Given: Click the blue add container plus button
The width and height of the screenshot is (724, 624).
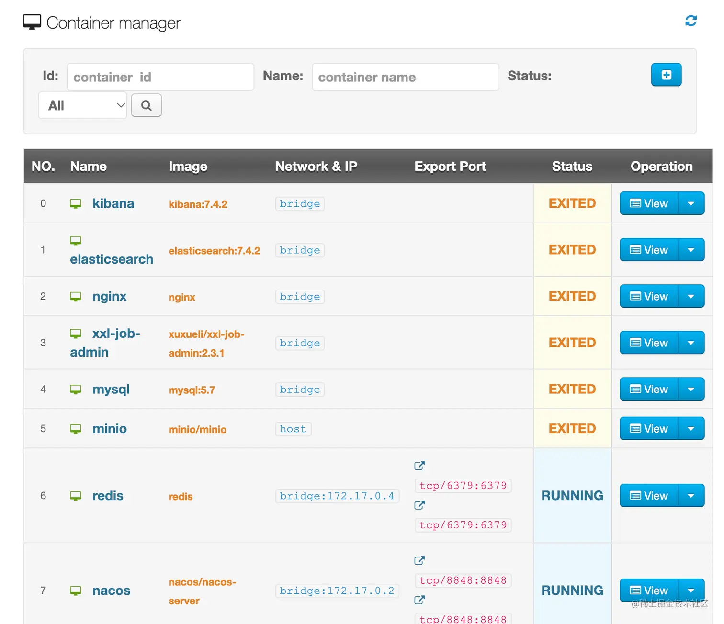Looking at the screenshot, I should pos(666,75).
